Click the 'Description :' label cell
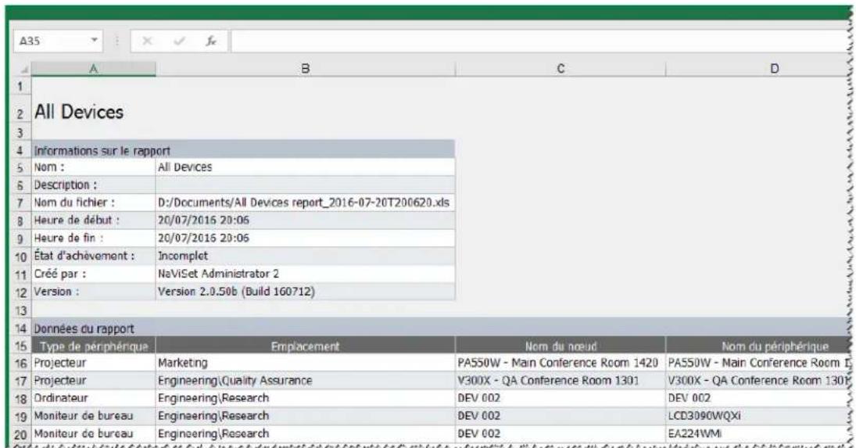Image resolution: width=856 pixels, height=448 pixels. 93,185
